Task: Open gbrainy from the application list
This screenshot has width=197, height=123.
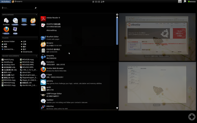Action: tap(71, 82)
